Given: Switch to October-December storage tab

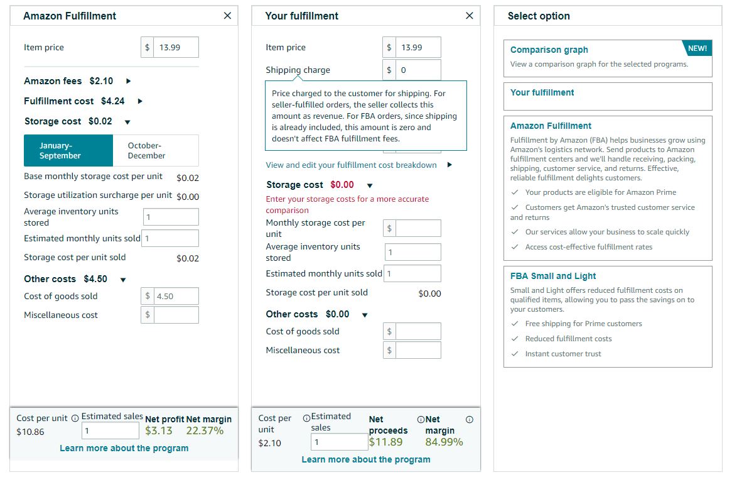Looking at the screenshot, I should click(x=156, y=151).
